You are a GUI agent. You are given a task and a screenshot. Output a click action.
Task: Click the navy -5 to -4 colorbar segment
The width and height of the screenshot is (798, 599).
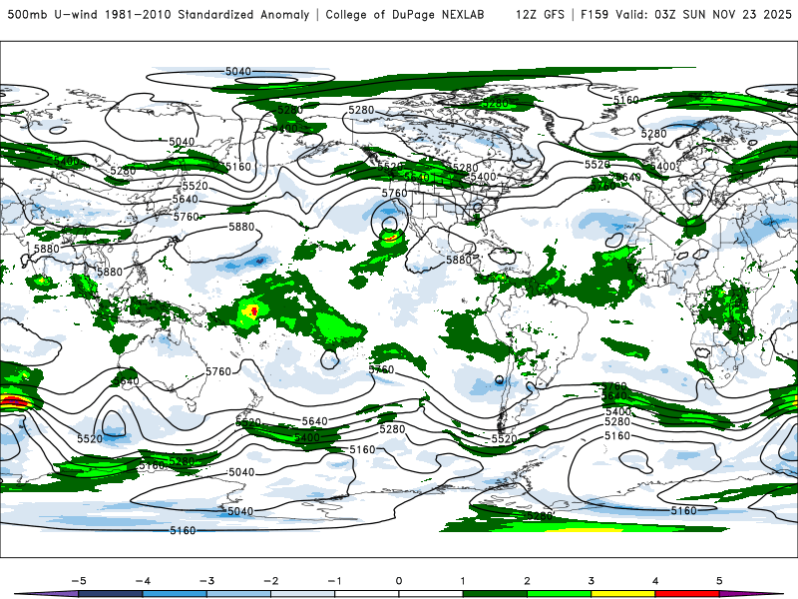[111, 594]
